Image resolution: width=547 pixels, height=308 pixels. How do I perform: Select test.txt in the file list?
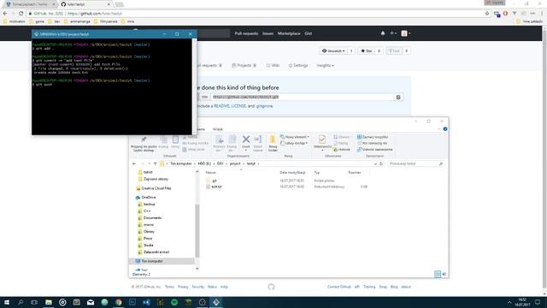click(x=216, y=187)
